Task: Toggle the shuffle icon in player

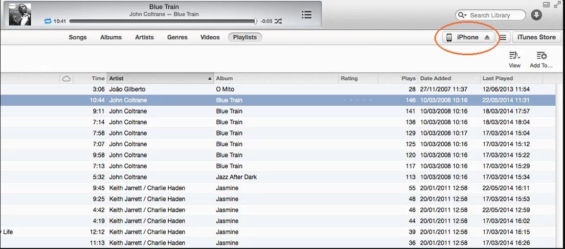Action: click(x=278, y=21)
